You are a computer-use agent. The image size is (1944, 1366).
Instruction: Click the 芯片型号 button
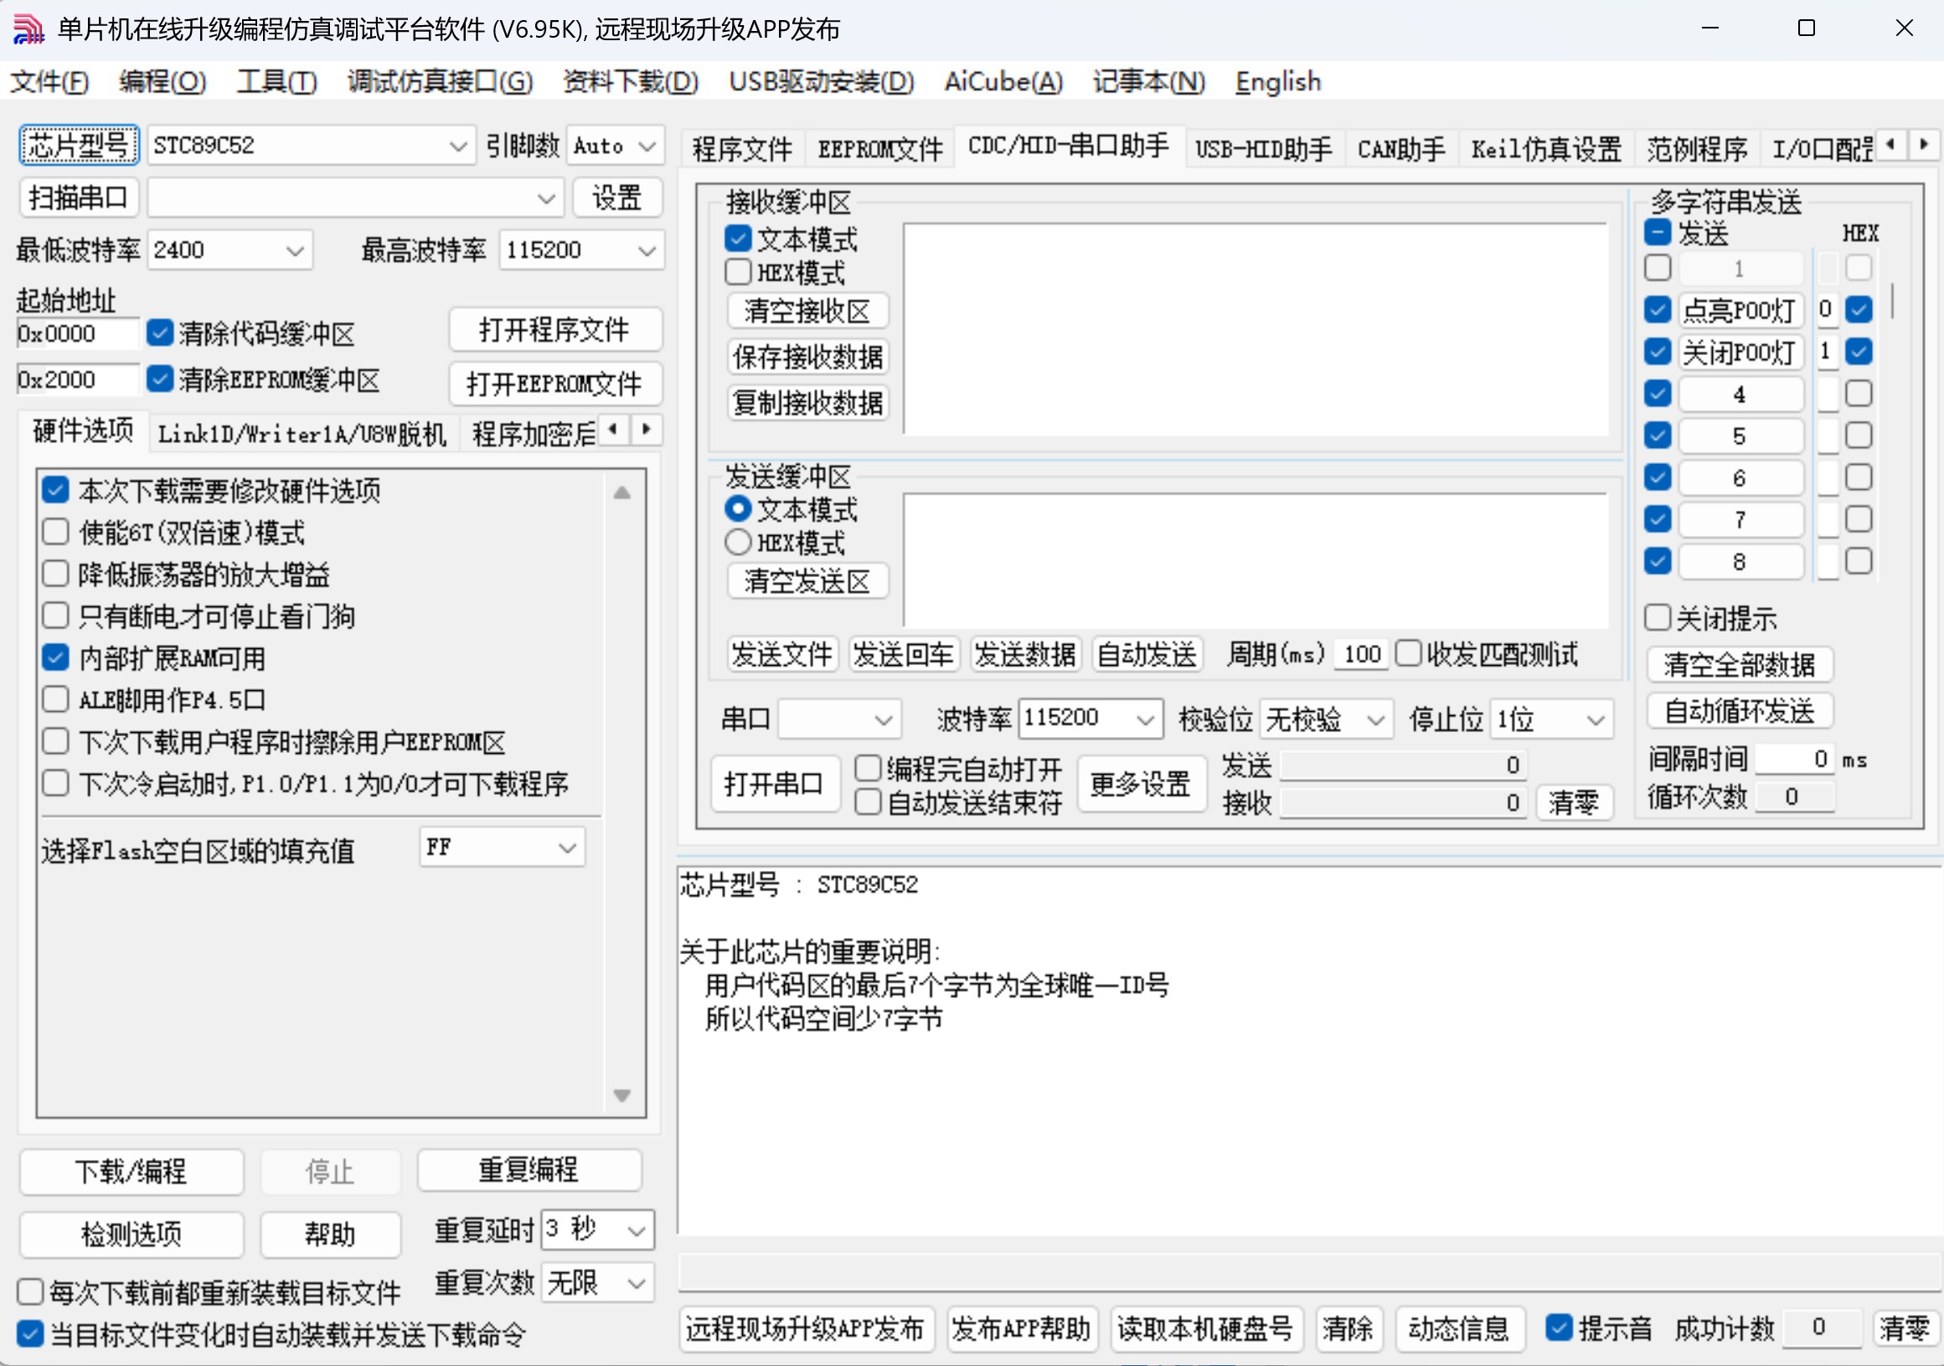(x=80, y=146)
